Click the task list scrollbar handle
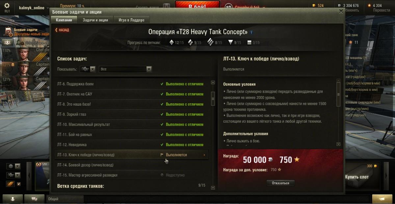 [213, 96]
